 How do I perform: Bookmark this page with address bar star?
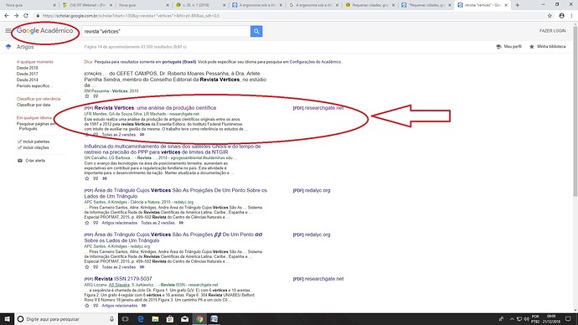tap(550, 16)
